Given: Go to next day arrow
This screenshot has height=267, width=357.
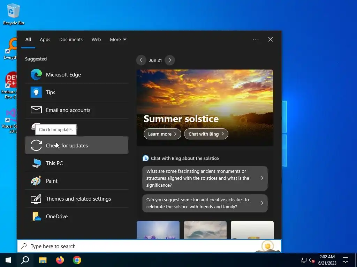Looking at the screenshot, I should coord(170,60).
